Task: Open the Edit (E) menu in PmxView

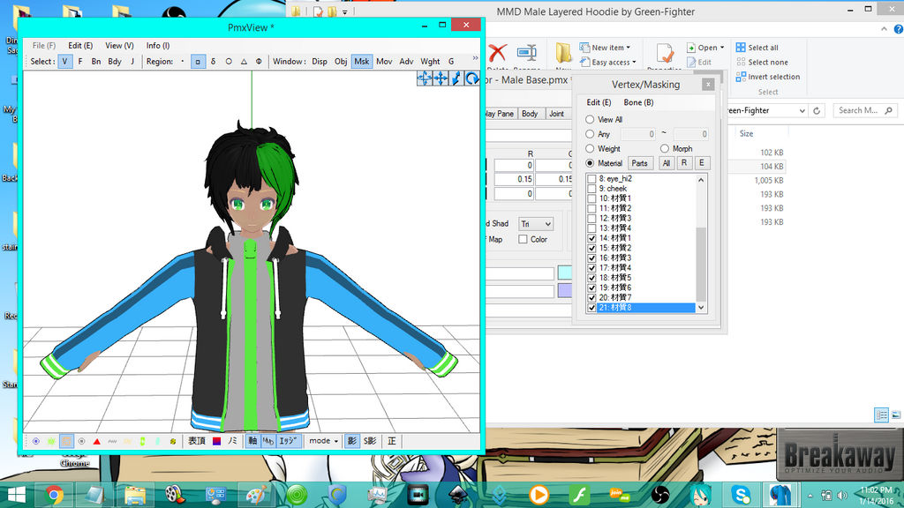Action: [80, 46]
